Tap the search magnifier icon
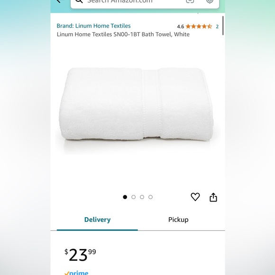This screenshot has width=275, height=275. (79, 1)
